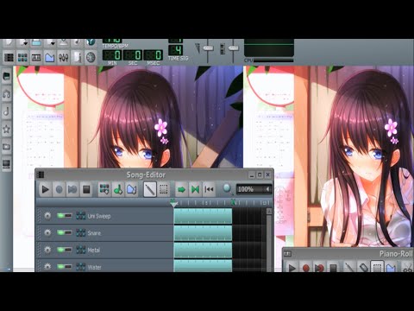Image resolution: width=414 pixels, height=311 pixels.
Task: Click the Metal track name
Action: [94, 250]
